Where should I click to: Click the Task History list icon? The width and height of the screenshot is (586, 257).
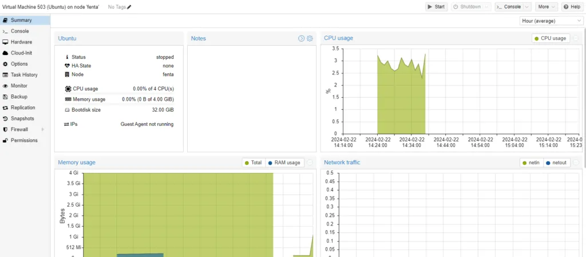point(5,75)
